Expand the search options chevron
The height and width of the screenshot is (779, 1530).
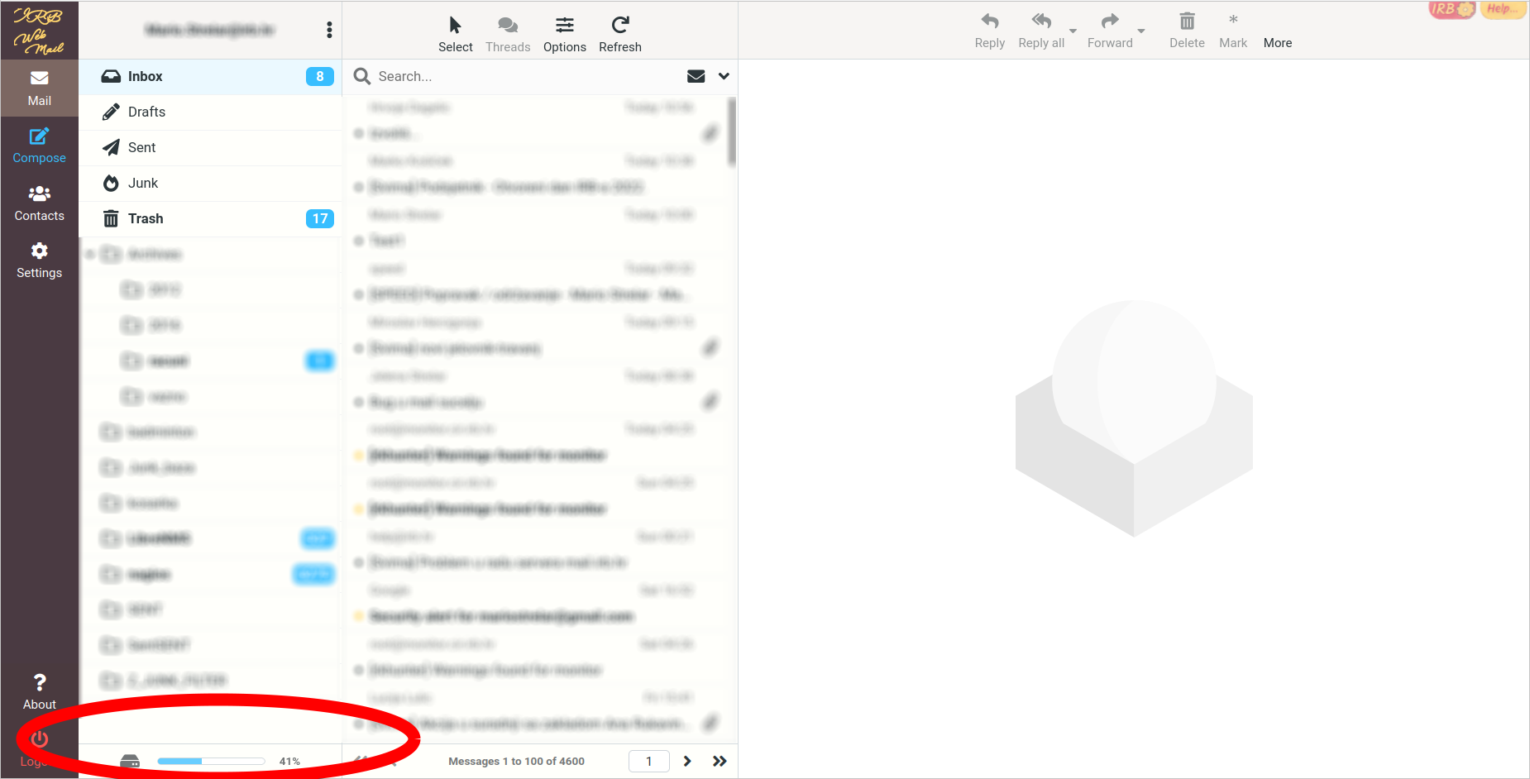[724, 76]
